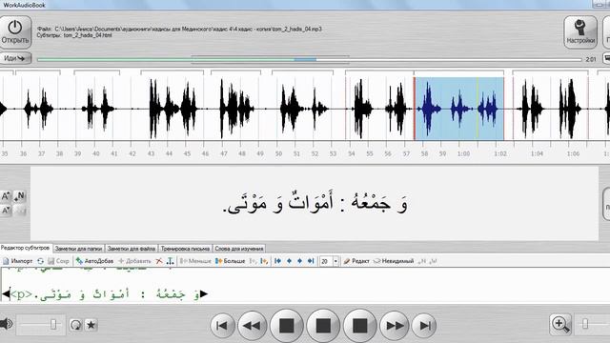Image resolution: width=610 pixels, height=343 pixels.
Task: Open the Заметки для файла tab
Action: [x=132, y=249]
